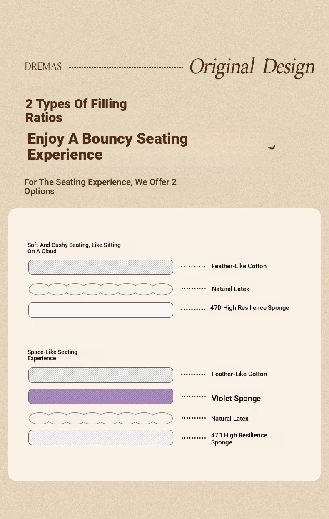Click second option's Feather-Like Cotton label
This screenshot has height=519, width=329.
(x=239, y=374)
